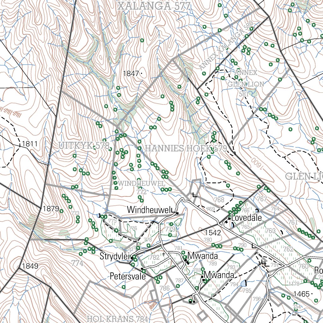Select the church cross symbol near Strydvlei
The height and width of the screenshot is (323, 323).
[x=164, y=254]
